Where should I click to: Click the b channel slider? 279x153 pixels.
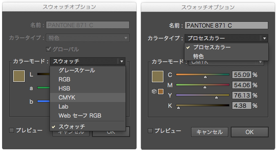click(44, 101)
